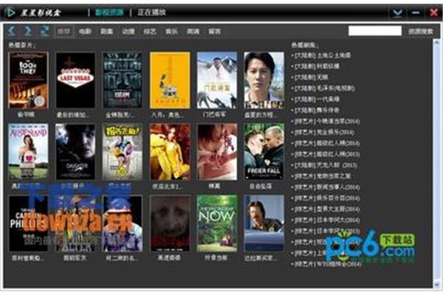
Task: Open the 新闻当事人(2014) link
Action: [327, 187]
